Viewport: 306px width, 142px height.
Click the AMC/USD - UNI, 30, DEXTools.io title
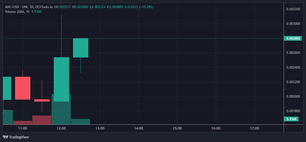29,7
